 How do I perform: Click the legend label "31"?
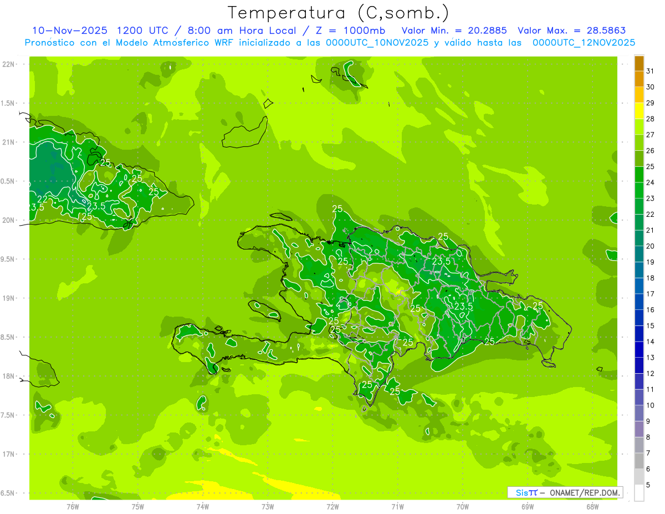[x=650, y=71]
